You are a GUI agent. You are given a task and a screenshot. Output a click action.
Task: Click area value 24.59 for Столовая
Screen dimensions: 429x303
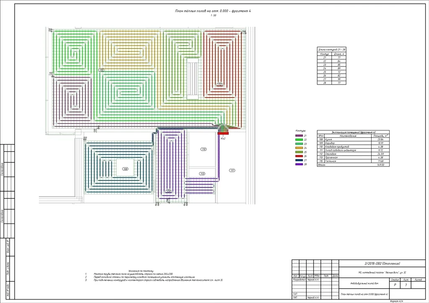tap(380, 154)
